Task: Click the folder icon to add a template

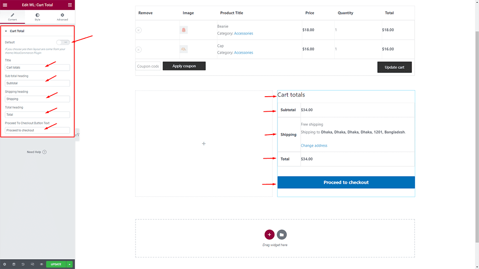Action: [x=281, y=234]
